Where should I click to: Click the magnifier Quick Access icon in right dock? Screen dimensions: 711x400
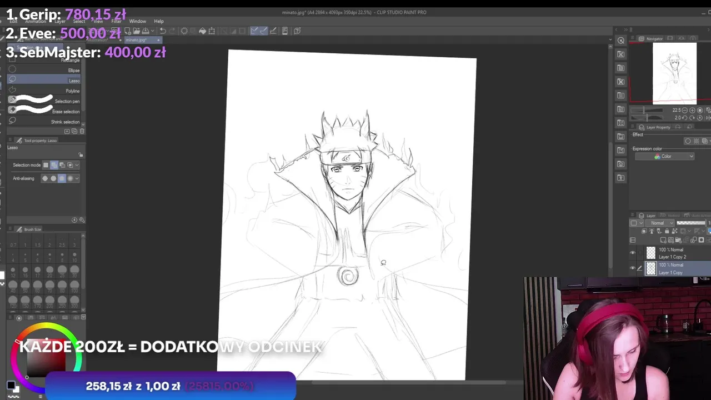[x=621, y=41]
